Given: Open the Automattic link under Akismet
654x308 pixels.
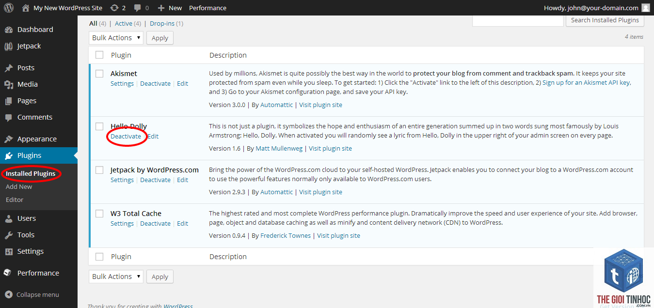Looking at the screenshot, I should [x=276, y=105].
